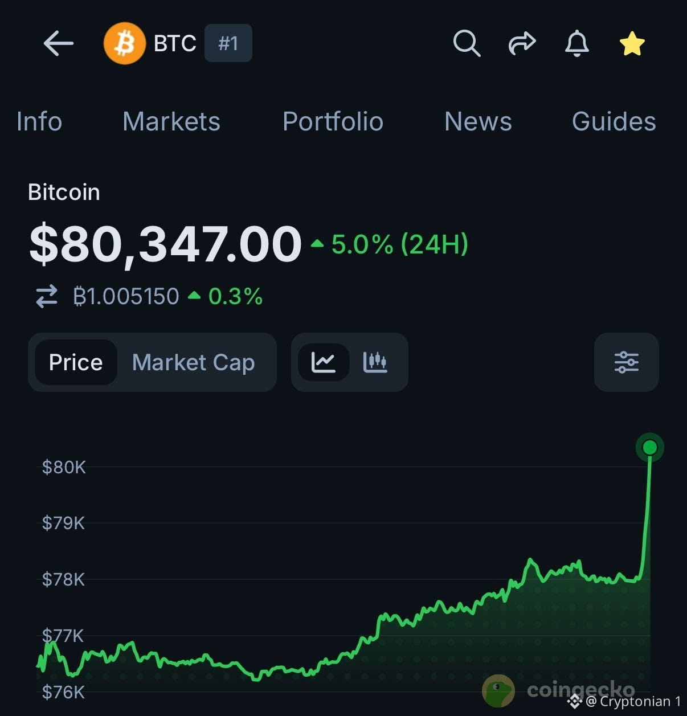Image resolution: width=687 pixels, height=716 pixels.
Task: Select the Price chart mode
Action: (76, 362)
